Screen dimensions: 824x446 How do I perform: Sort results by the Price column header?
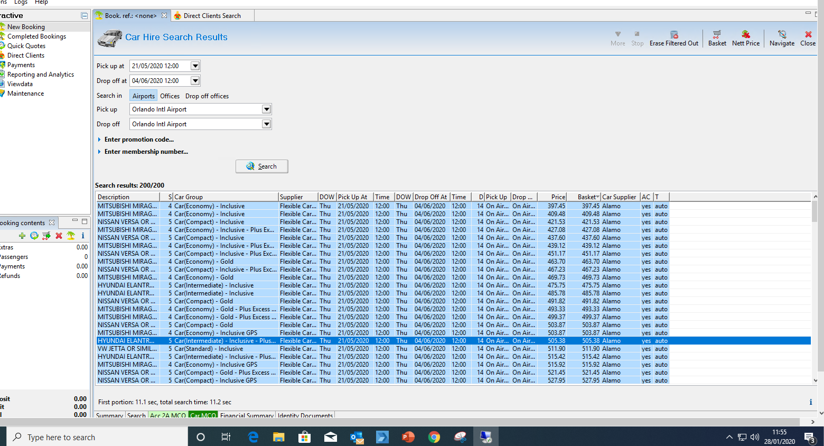tap(552, 197)
